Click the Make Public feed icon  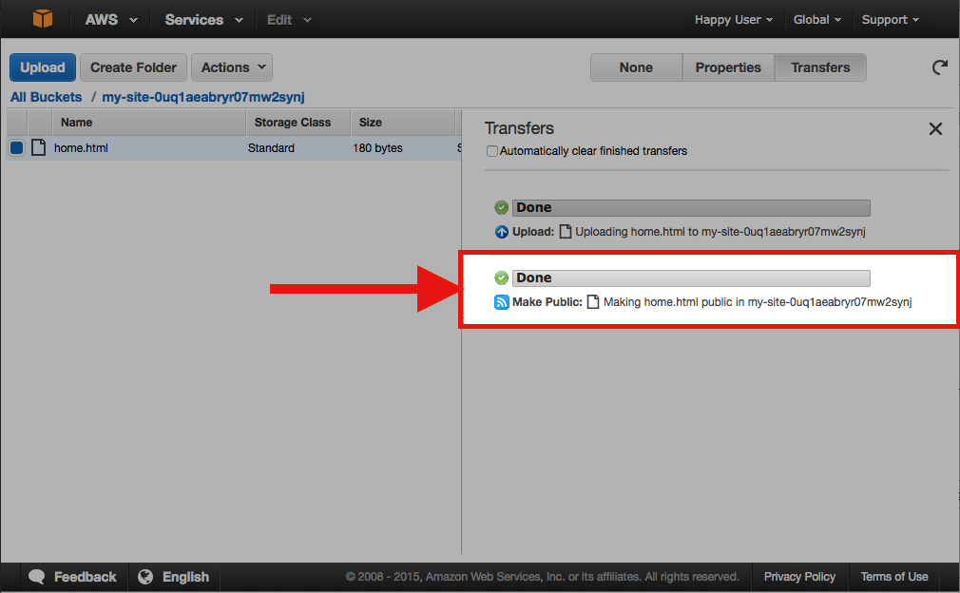point(502,302)
